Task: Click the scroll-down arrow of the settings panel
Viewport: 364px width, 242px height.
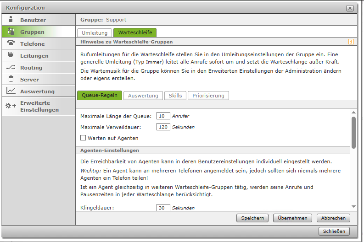Action: [x=353, y=207]
